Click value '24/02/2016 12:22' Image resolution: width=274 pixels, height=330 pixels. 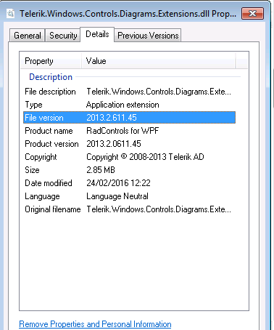[x=119, y=183]
